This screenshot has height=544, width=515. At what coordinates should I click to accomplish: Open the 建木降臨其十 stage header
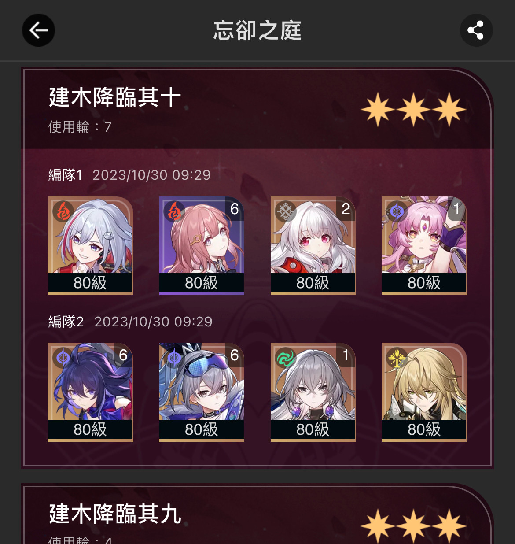[257, 109]
